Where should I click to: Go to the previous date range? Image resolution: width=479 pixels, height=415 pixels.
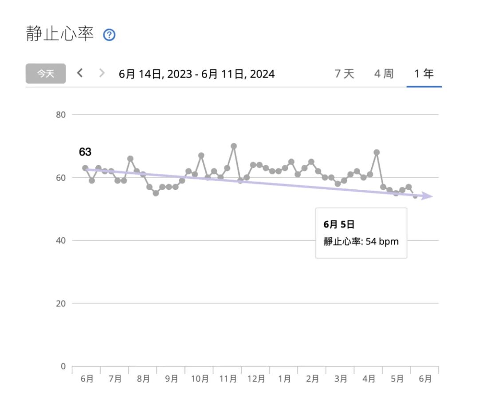[80, 73]
